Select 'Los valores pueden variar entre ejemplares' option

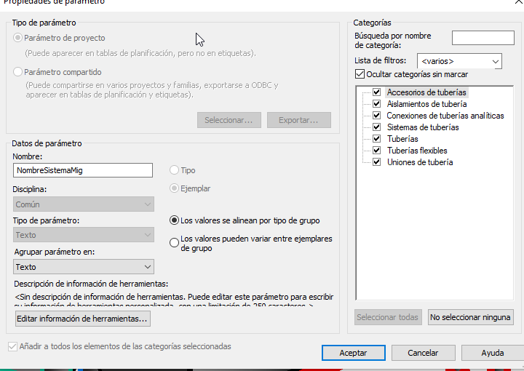click(x=174, y=242)
